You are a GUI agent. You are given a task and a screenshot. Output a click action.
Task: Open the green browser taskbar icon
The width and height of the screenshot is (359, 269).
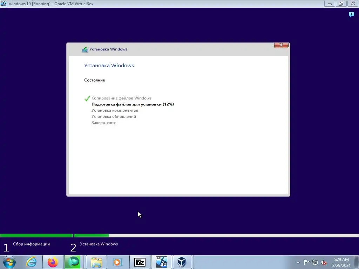click(x=74, y=262)
